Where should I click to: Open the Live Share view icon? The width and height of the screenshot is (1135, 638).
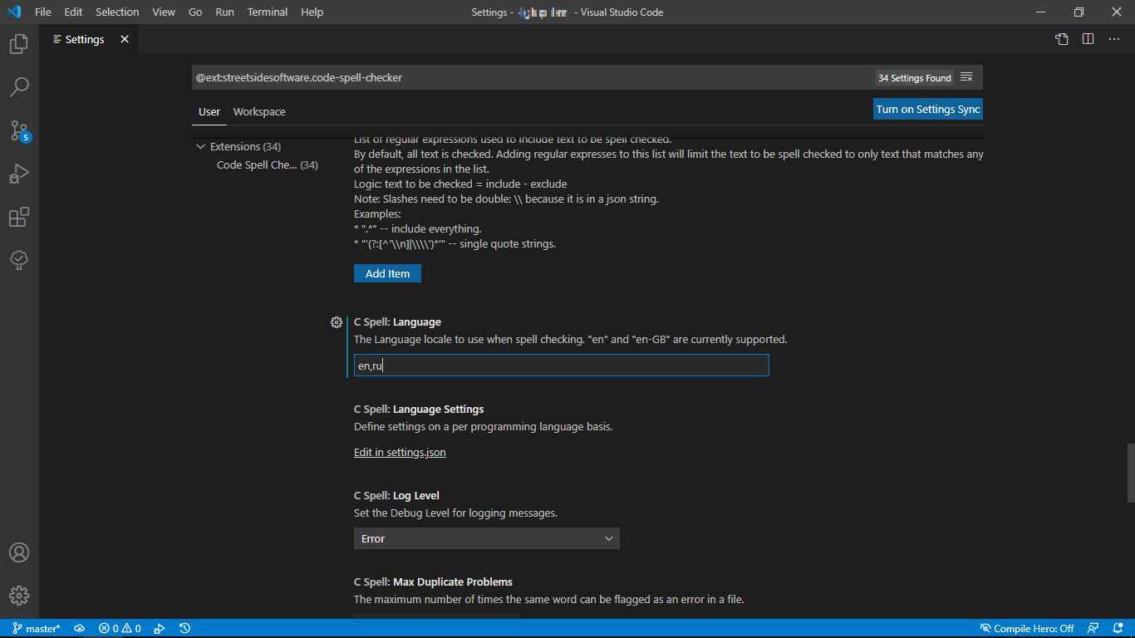tap(19, 260)
